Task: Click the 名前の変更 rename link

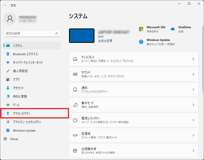Action: pos(105,41)
